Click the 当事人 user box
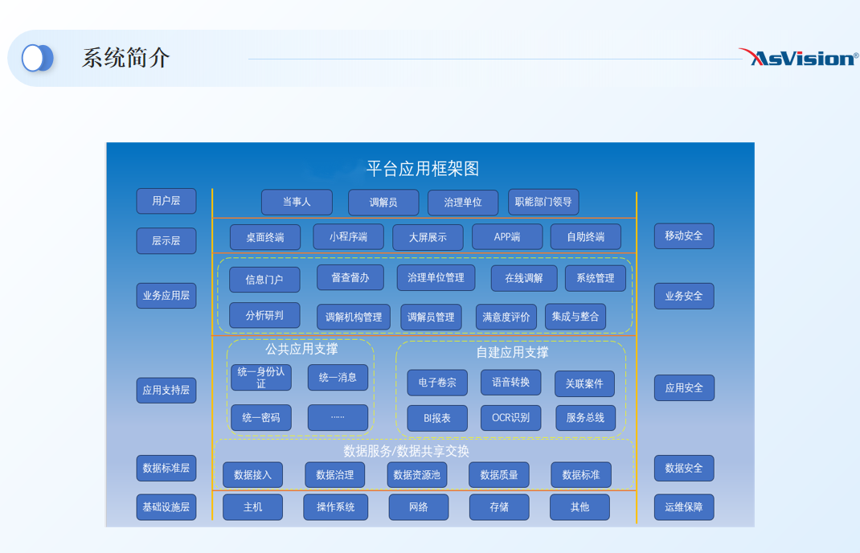Image resolution: width=860 pixels, height=553 pixels. point(297,203)
